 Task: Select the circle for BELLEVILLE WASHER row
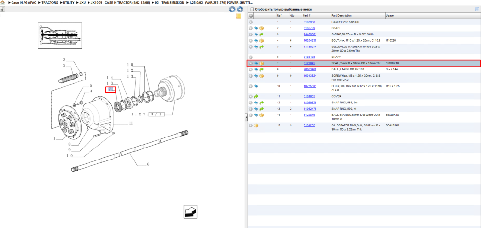[x=251, y=47]
